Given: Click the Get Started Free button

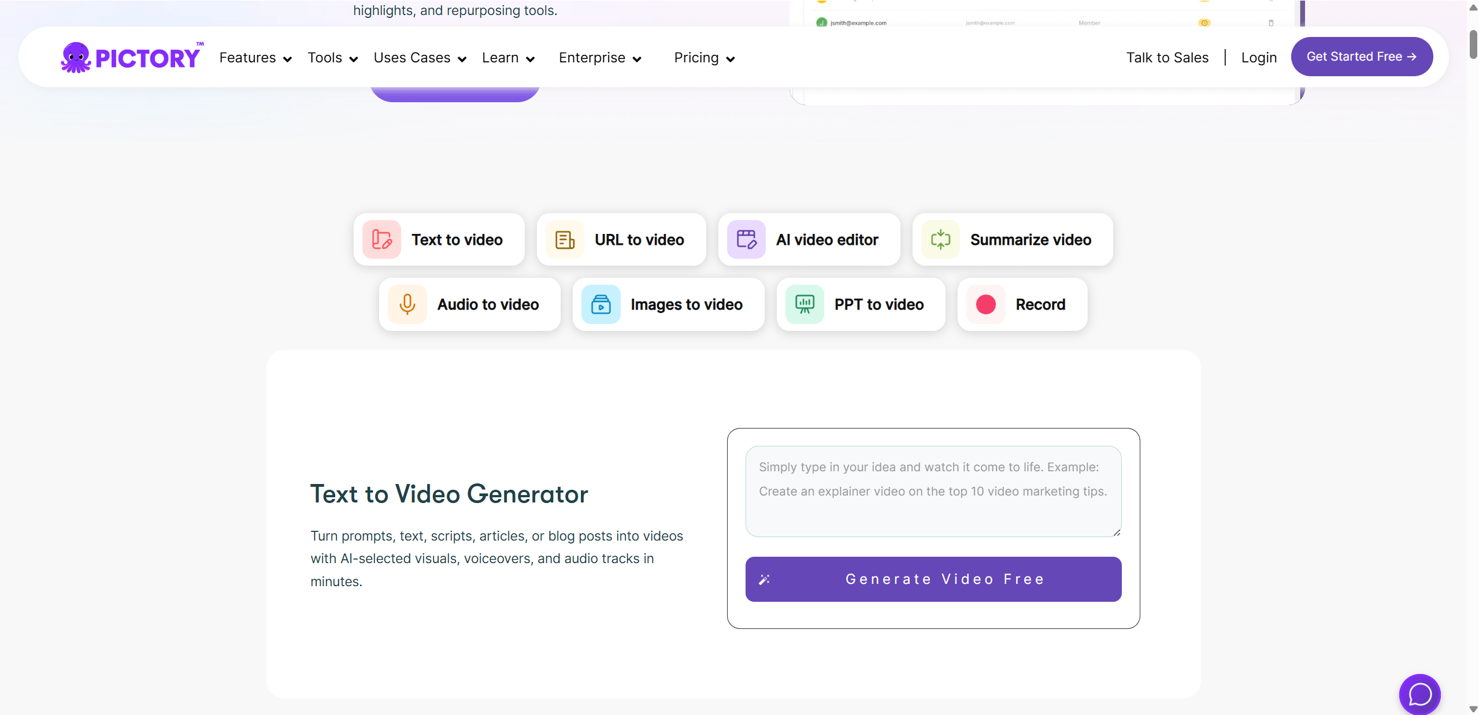Looking at the screenshot, I should point(1361,56).
